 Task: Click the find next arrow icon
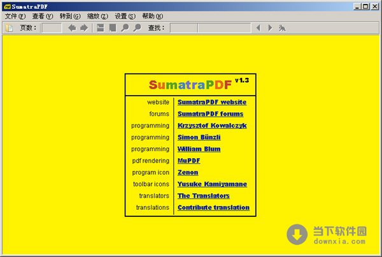[x=270, y=28]
